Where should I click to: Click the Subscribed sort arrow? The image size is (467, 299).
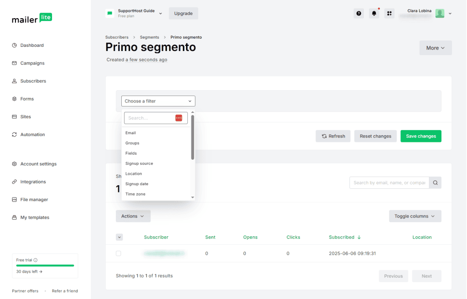(359, 237)
